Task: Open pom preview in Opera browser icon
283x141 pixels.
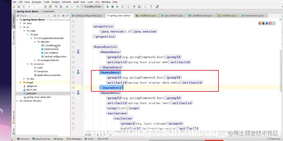Action: coord(270,23)
